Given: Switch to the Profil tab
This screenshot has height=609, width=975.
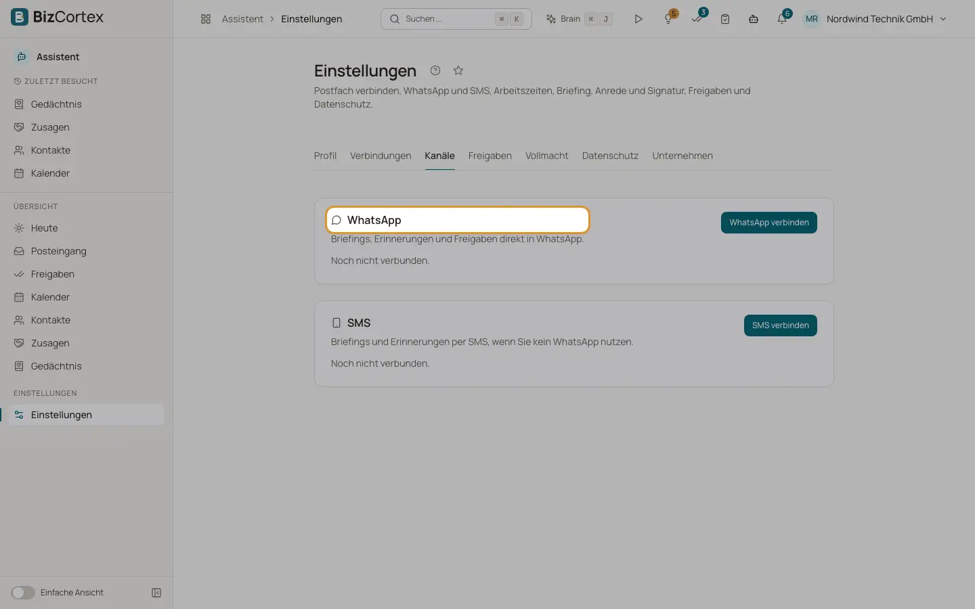Looking at the screenshot, I should [325, 156].
